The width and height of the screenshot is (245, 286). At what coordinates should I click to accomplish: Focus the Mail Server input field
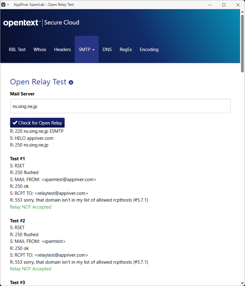tap(120, 106)
